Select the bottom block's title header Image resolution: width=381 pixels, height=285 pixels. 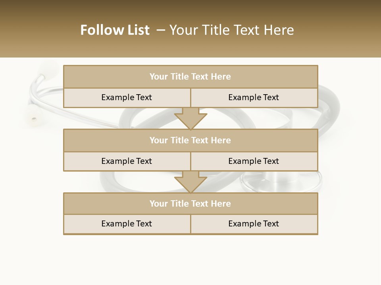pos(190,203)
